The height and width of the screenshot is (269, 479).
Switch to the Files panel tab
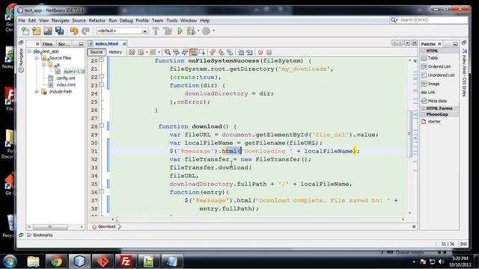tap(47, 44)
